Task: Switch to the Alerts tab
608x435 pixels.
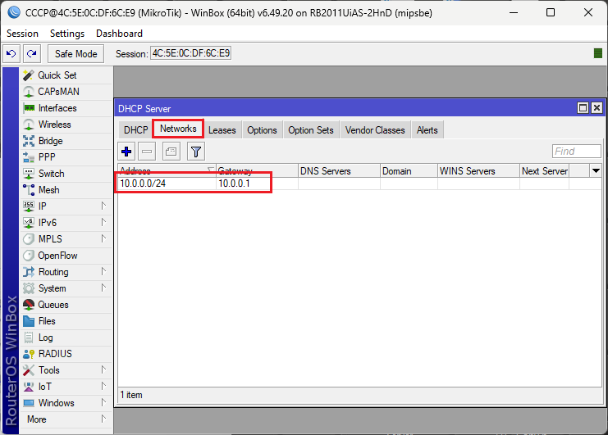Action: pyautogui.click(x=427, y=130)
